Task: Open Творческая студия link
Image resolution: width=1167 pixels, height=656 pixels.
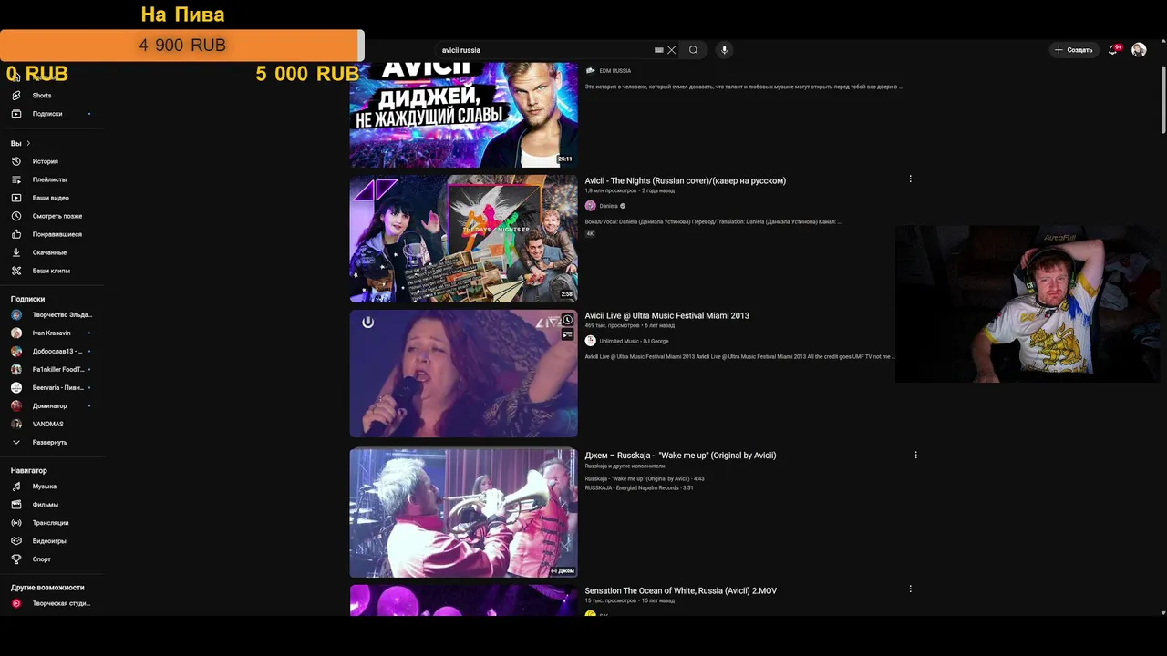Action: [60, 603]
